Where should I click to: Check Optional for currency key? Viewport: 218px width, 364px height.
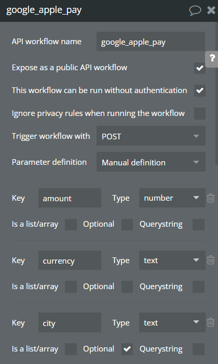pos(127,287)
